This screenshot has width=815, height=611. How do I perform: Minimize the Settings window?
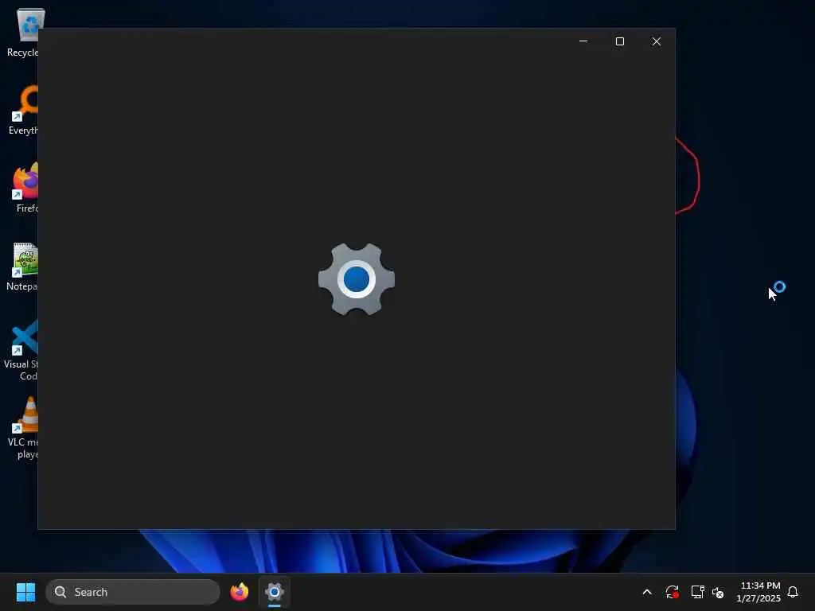(x=583, y=41)
